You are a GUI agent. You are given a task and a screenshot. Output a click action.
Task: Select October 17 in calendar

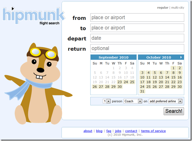pos(142,82)
